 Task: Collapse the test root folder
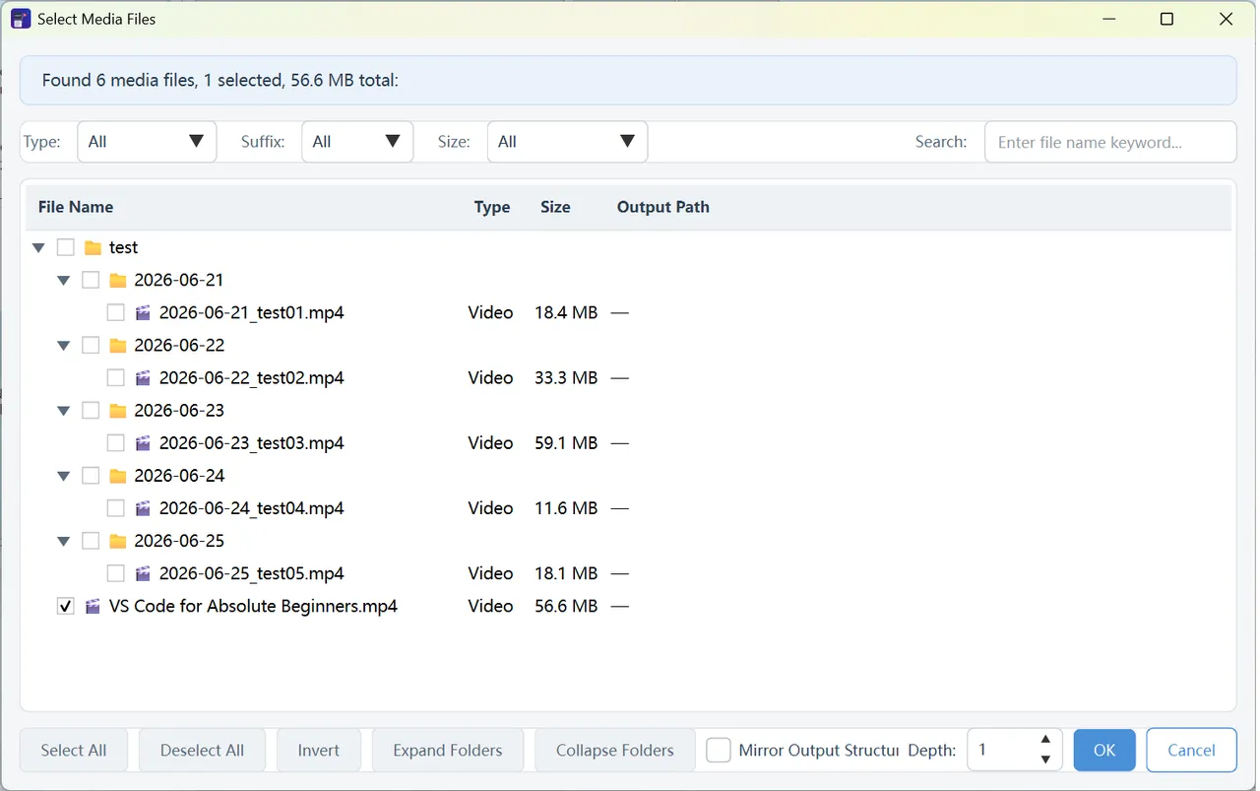coord(38,248)
